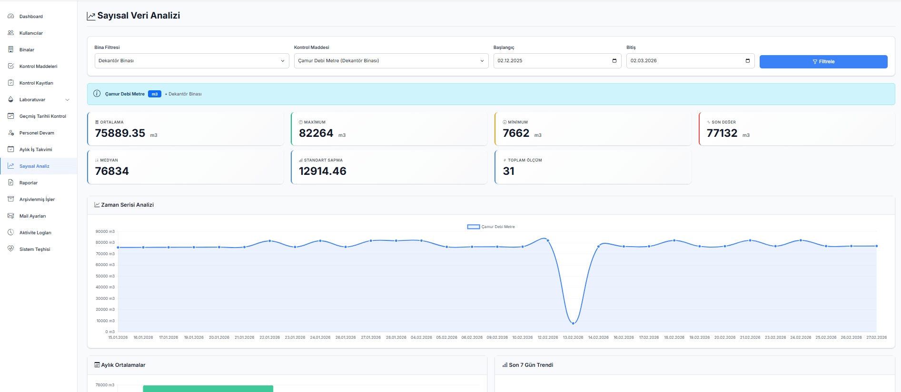Click the Aktivite Logları clock icon
The width and height of the screenshot is (901, 392).
tap(10, 232)
